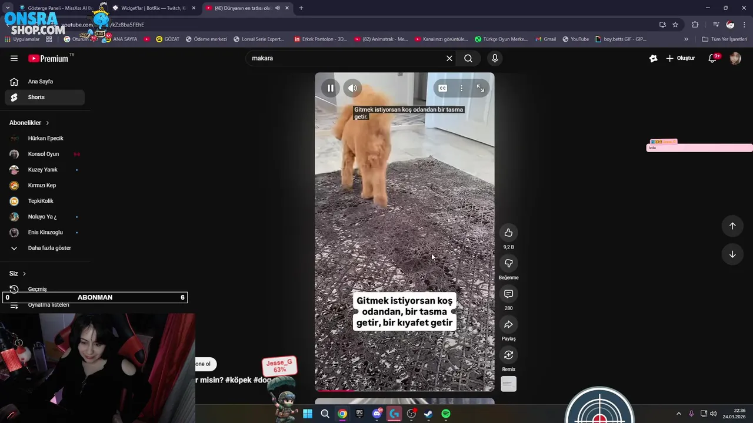Open Discord from the taskbar
This screenshot has width=753, height=423.
[x=377, y=414]
